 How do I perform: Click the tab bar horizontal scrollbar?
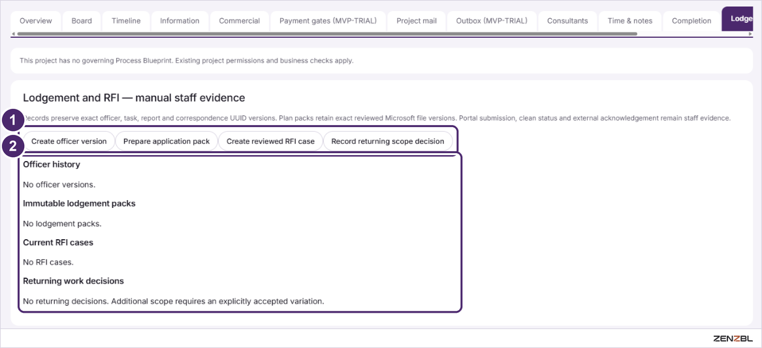coord(326,34)
